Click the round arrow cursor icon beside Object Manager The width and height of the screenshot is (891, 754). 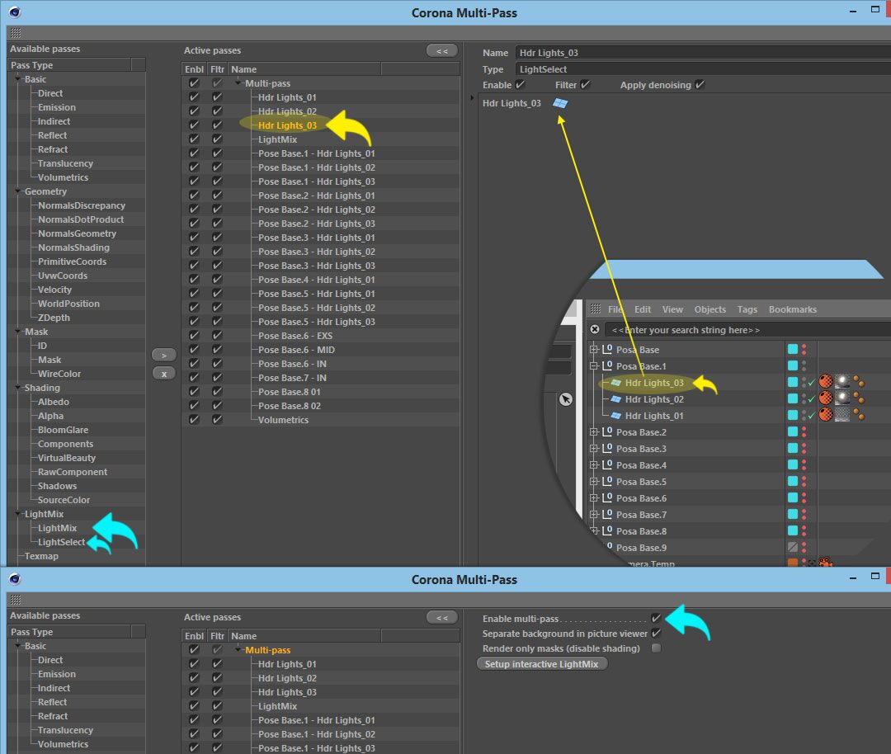tap(565, 399)
